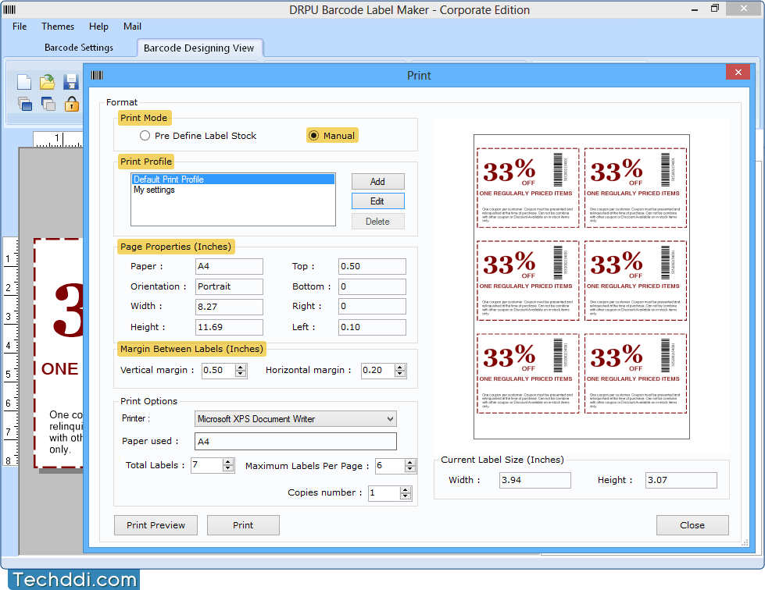Screen dimensions: 765x590
Task: Click the Send to Back layers icon
Action: 48,104
